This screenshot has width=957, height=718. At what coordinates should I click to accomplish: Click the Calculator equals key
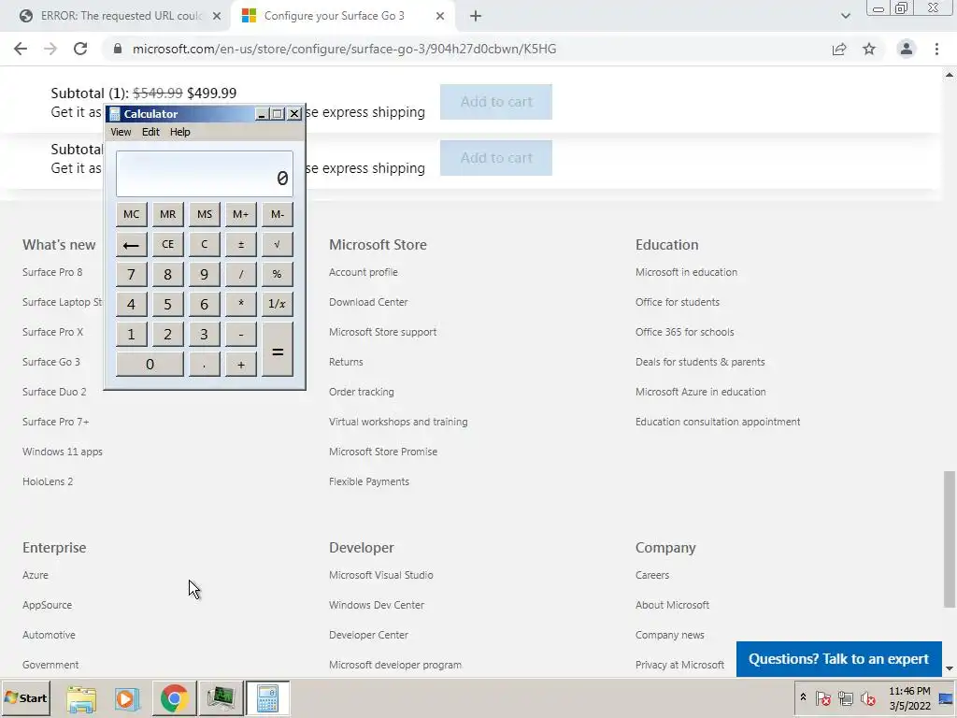278,350
